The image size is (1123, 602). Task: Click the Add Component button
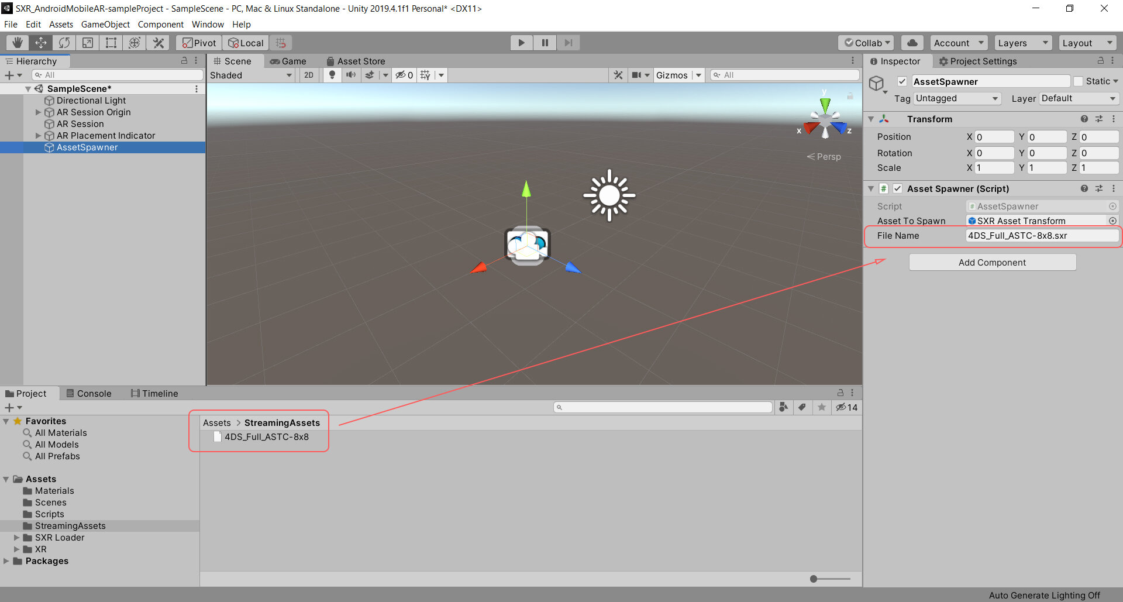(992, 262)
